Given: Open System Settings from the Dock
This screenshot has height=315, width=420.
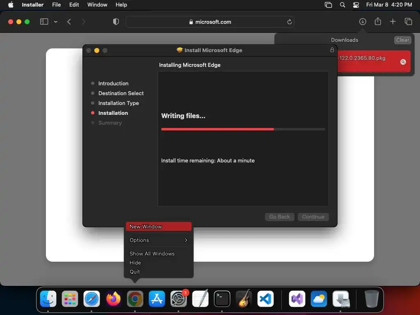Looking at the screenshot, I should 179,299.
